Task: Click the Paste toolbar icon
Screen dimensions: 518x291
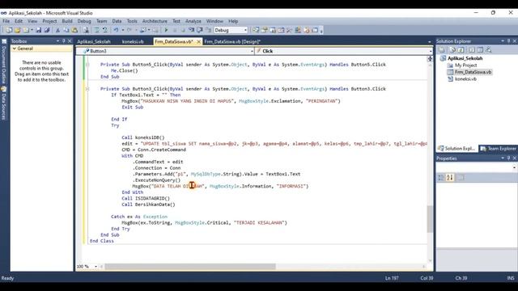Action: click(x=74, y=30)
